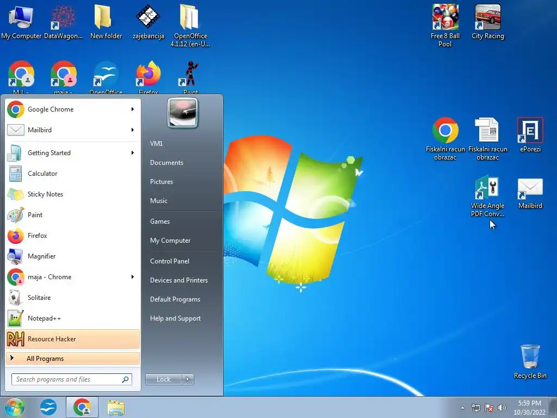
Task: Open Free 8 Ball Pool shortcut
Action: [x=445, y=26]
